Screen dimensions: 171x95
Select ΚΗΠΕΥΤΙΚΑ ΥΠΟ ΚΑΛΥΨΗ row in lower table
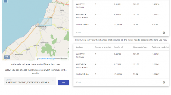click(121, 66)
